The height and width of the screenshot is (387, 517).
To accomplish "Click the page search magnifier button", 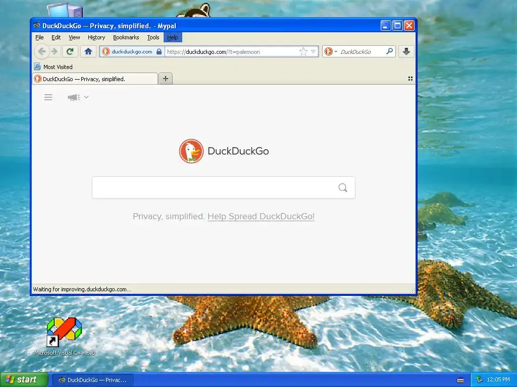I will pos(343,187).
